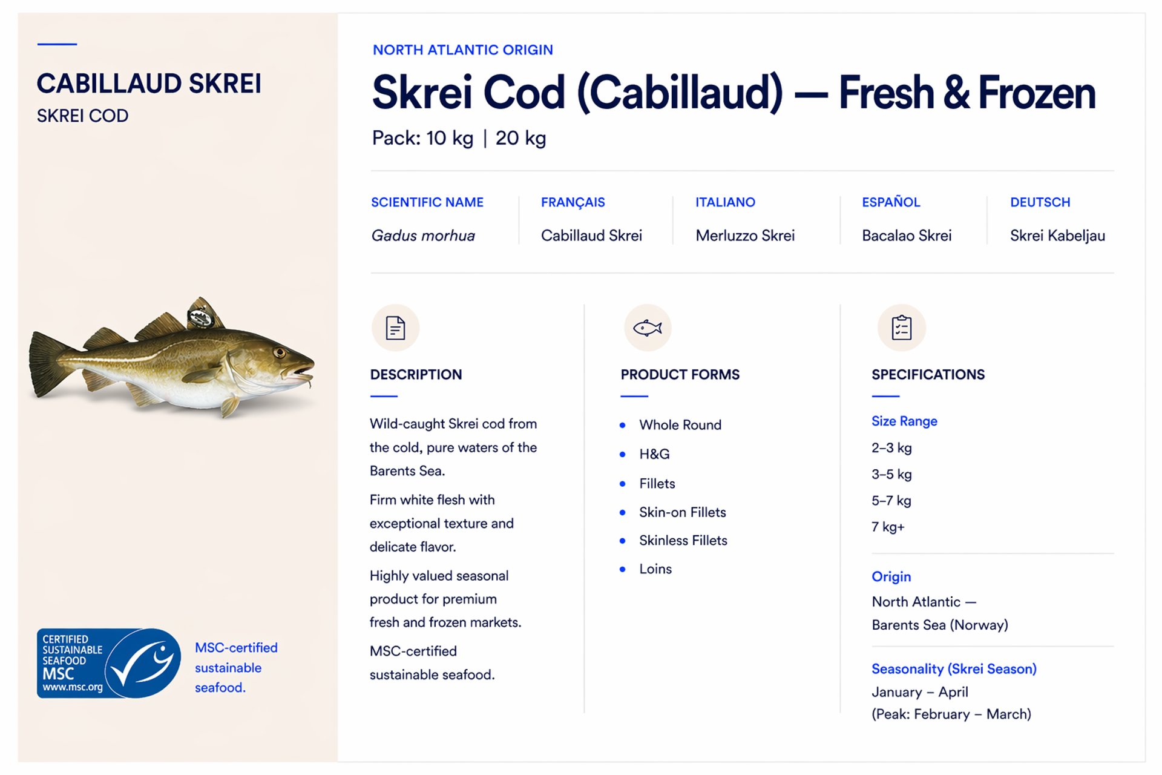Click the Seasonality (Skrei Season) heading
The image size is (1162, 775).
954,669
